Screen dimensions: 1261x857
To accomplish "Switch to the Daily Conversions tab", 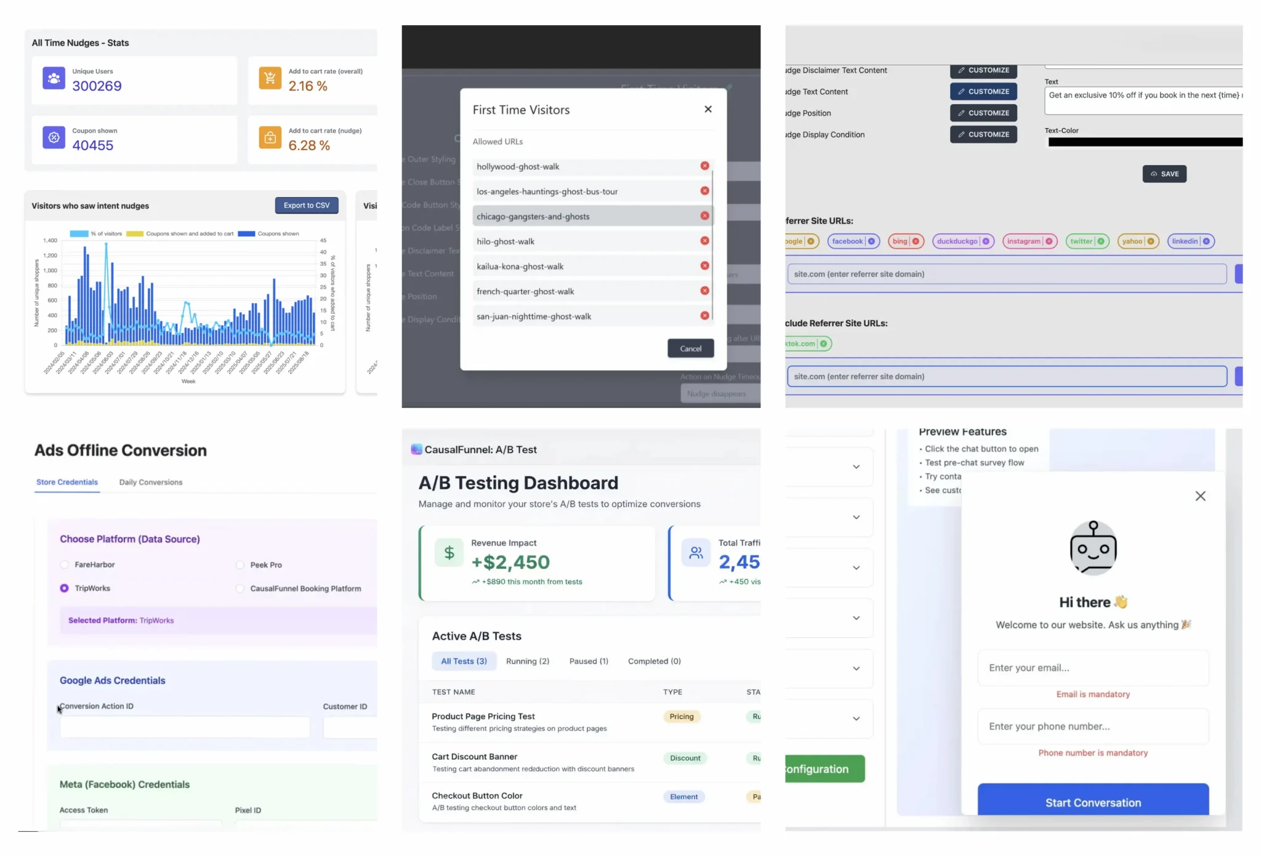I will [151, 482].
